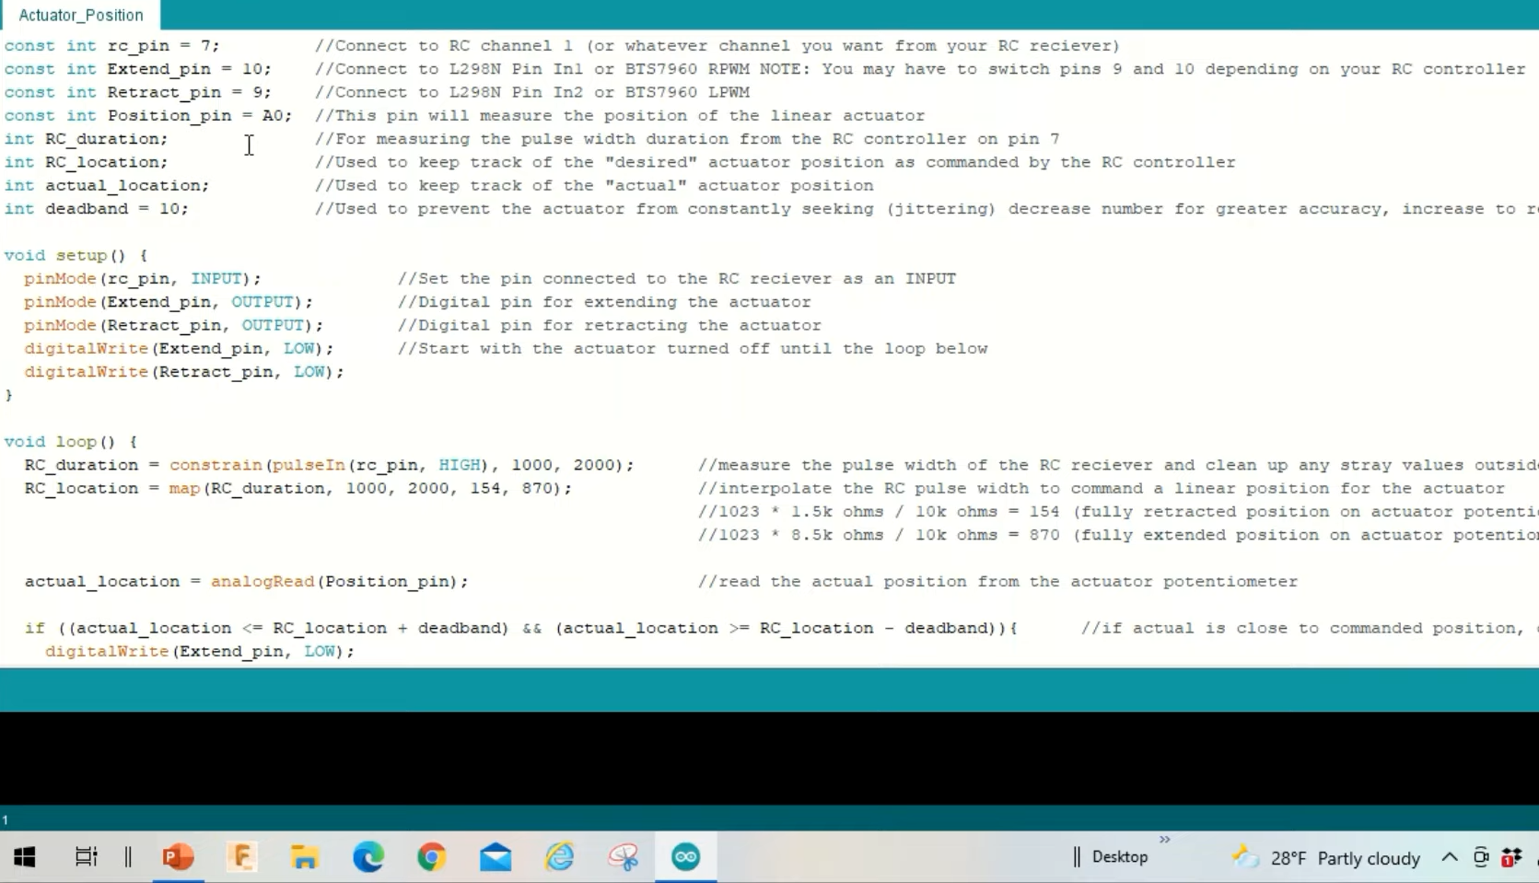Click the Arduino IDE taskbar icon
This screenshot has height=883, width=1539.
point(685,857)
